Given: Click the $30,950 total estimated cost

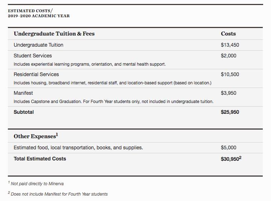Looking at the screenshot, I should pos(231,159).
